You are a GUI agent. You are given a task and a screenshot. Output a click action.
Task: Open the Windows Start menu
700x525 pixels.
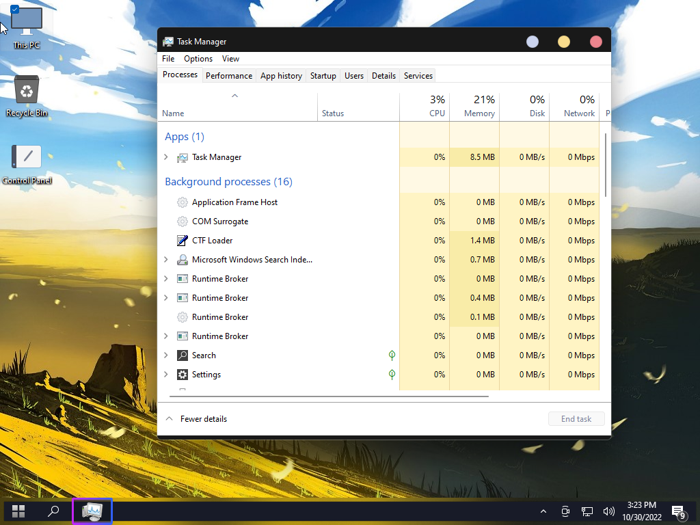[18, 511]
